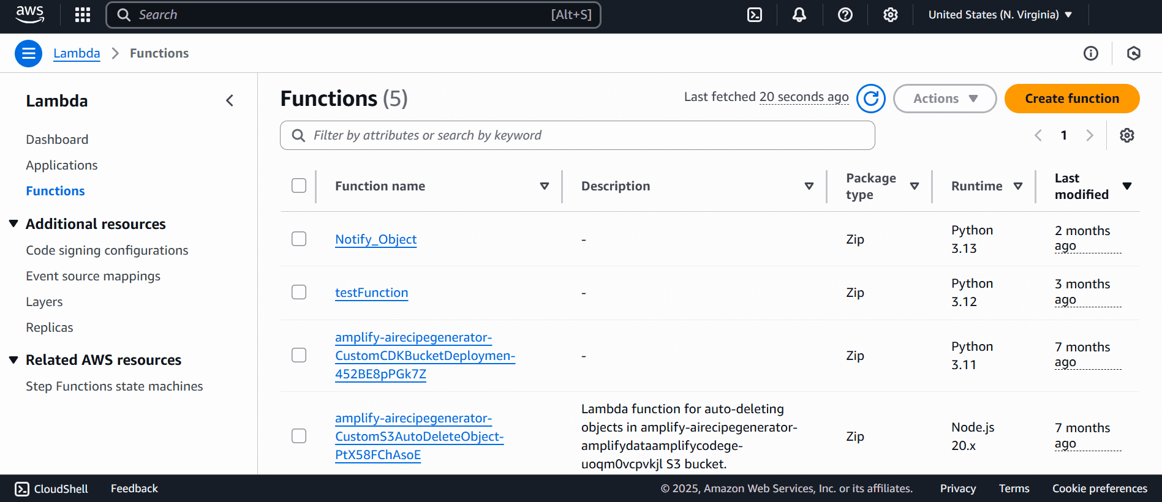Open Applications in the sidebar

62,165
